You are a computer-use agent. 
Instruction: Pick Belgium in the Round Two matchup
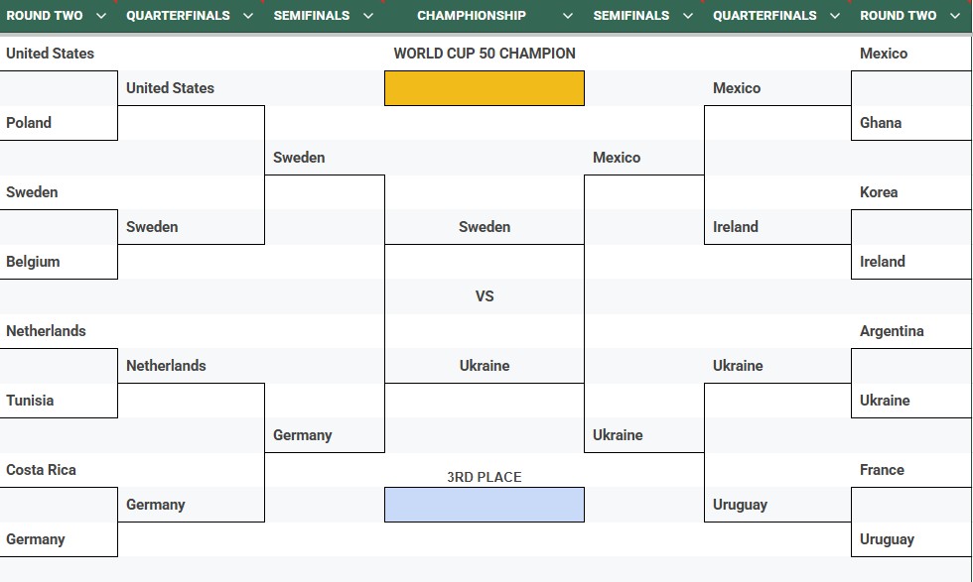pyautogui.click(x=33, y=262)
